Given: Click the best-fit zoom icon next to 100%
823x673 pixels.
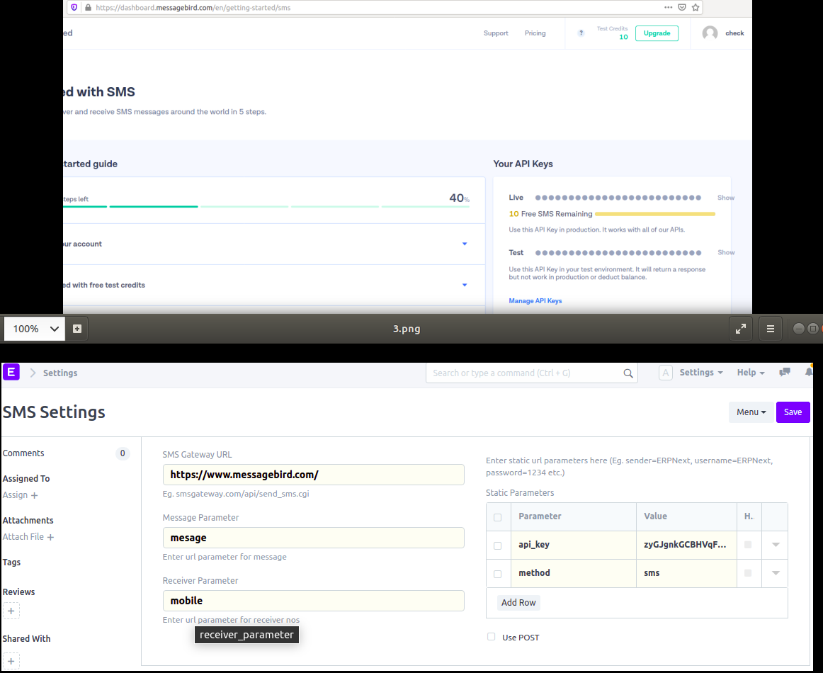Looking at the screenshot, I should click(x=77, y=329).
